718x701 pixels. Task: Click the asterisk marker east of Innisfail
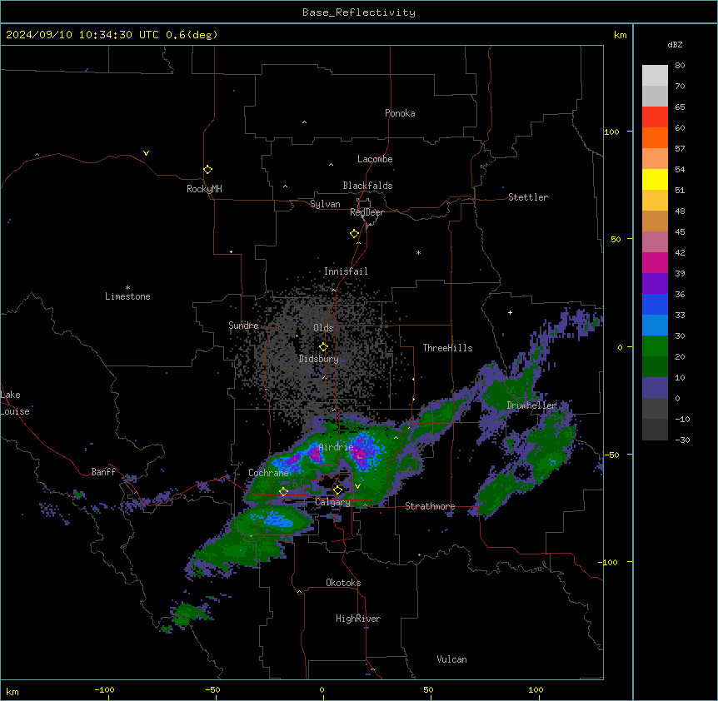click(x=418, y=252)
